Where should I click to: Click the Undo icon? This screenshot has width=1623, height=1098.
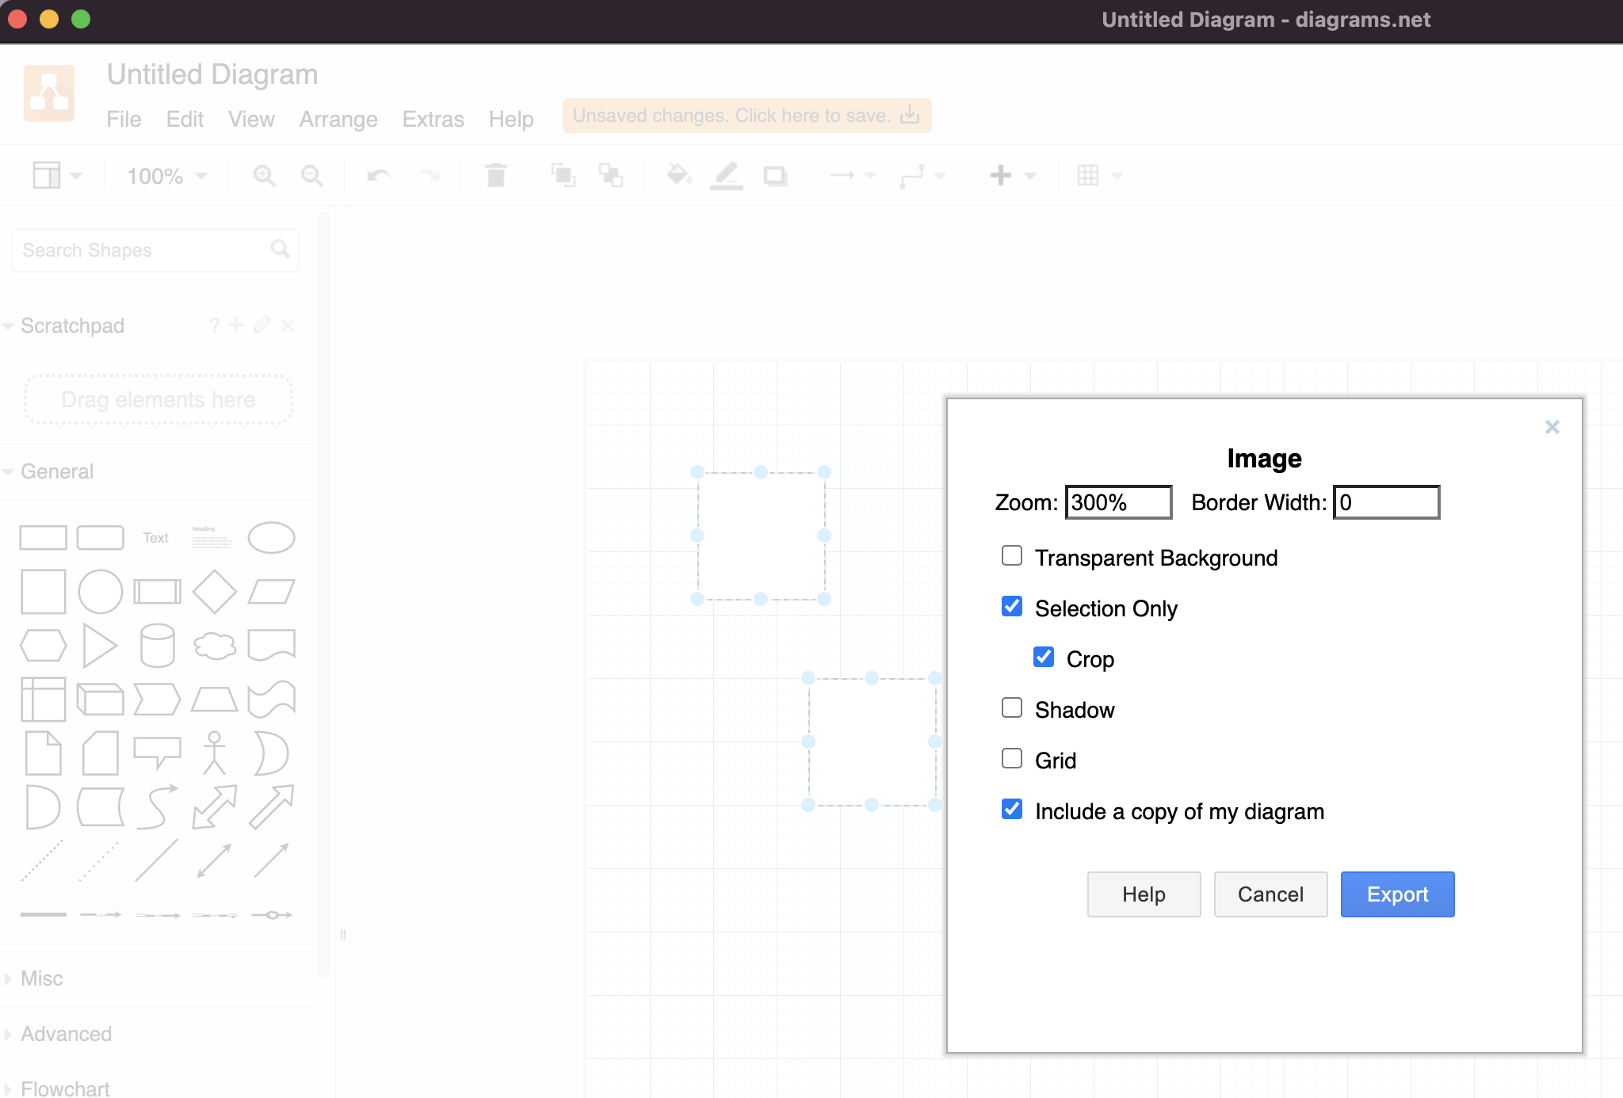378,175
